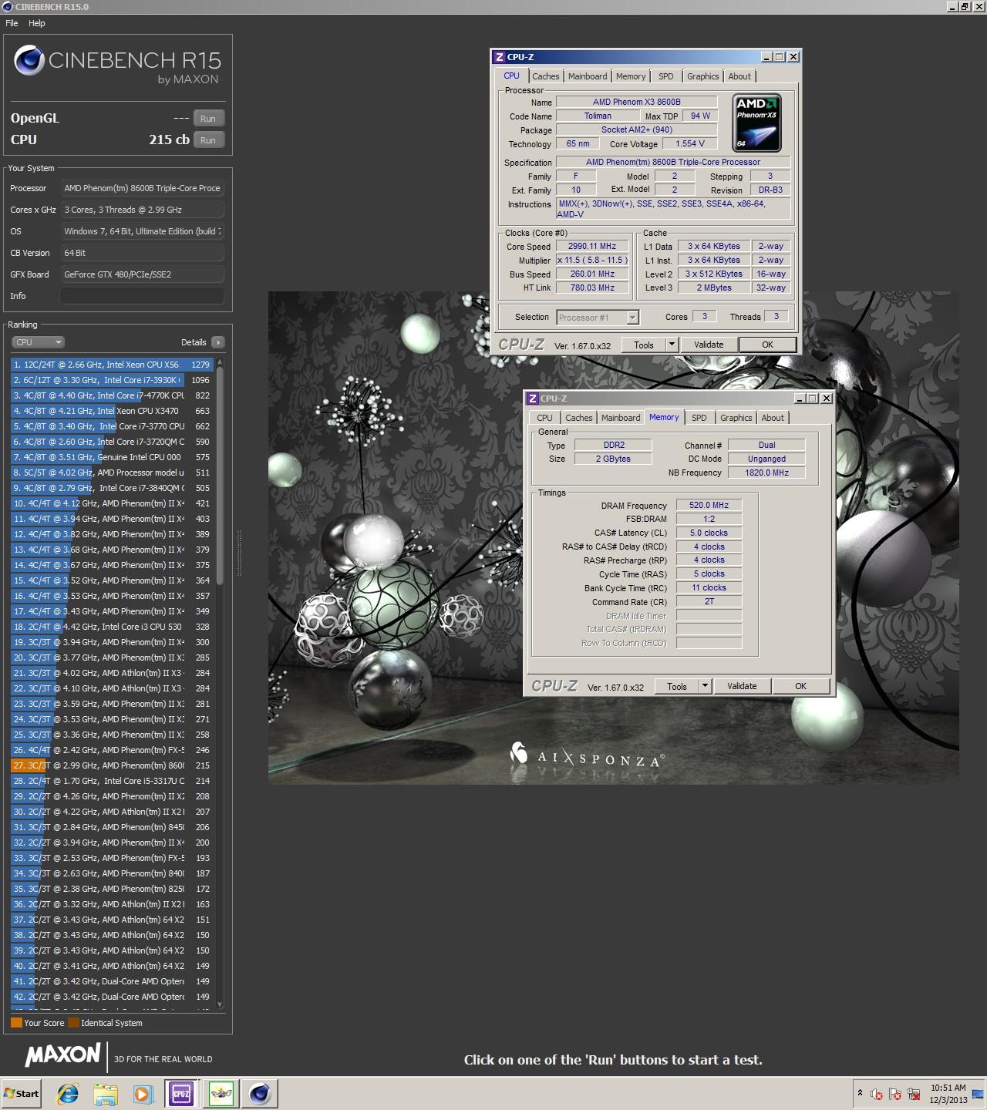Image resolution: width=987 pixels, height=1110 pixels.
Task: Click Validate in lower CPU-Z window
Action: point(742,686)
